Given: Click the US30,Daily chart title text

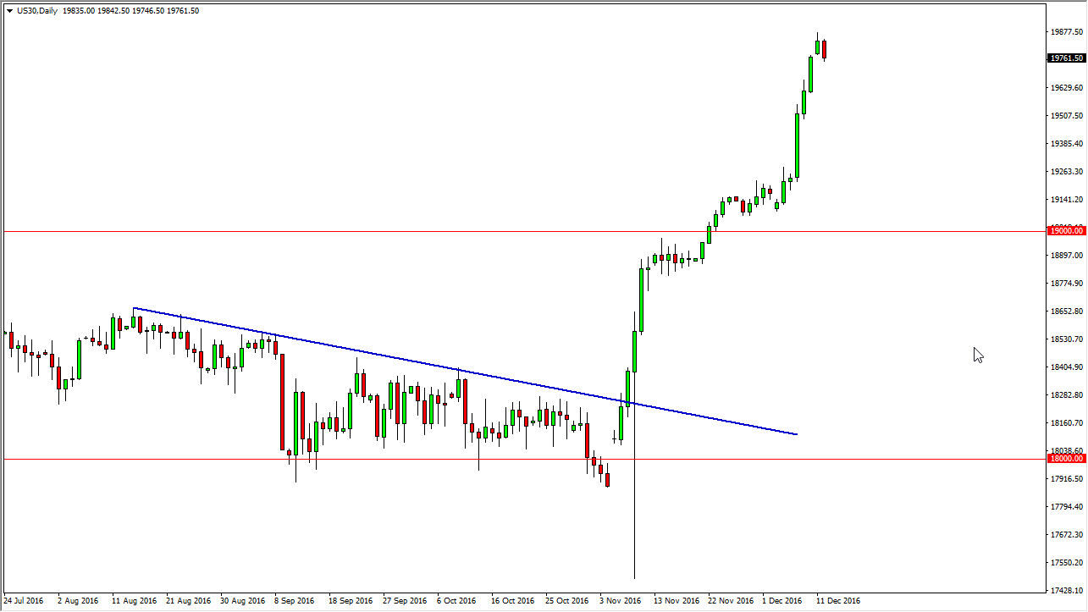Looking at the screenshot, I should pyautogui.click(x=36, y=11).
